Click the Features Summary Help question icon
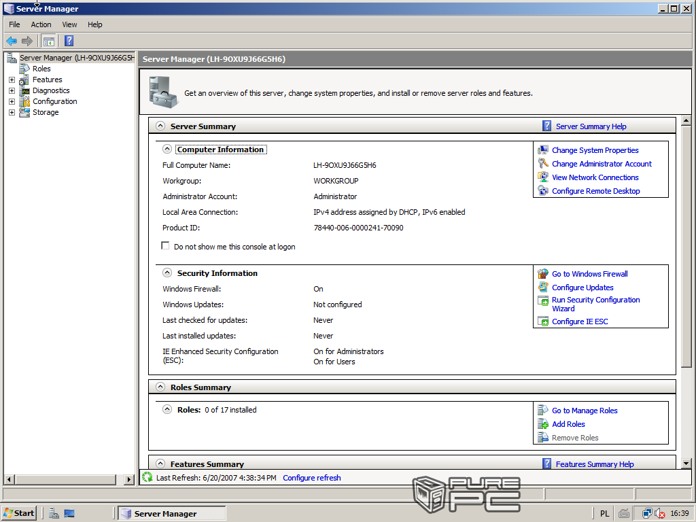 click(547, 464)
